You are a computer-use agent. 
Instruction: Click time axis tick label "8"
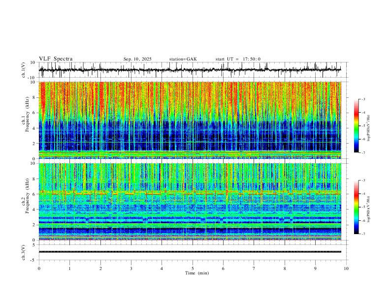pyautogui.click(x=285, y=269)
